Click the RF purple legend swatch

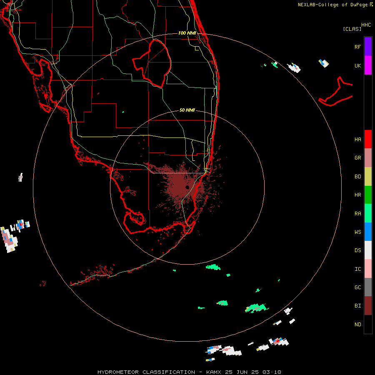tap(368, 47)
